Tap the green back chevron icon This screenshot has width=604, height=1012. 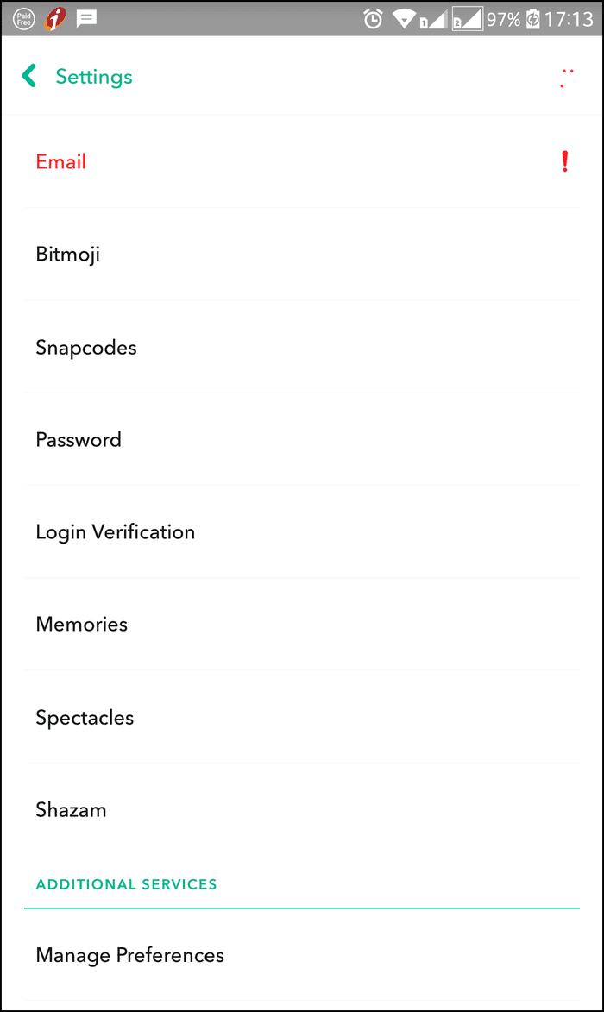pos(29,76)
